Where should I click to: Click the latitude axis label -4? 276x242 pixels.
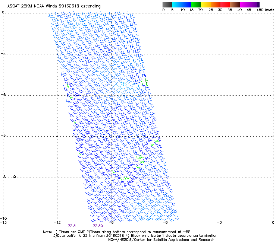[x=3, y=94]
